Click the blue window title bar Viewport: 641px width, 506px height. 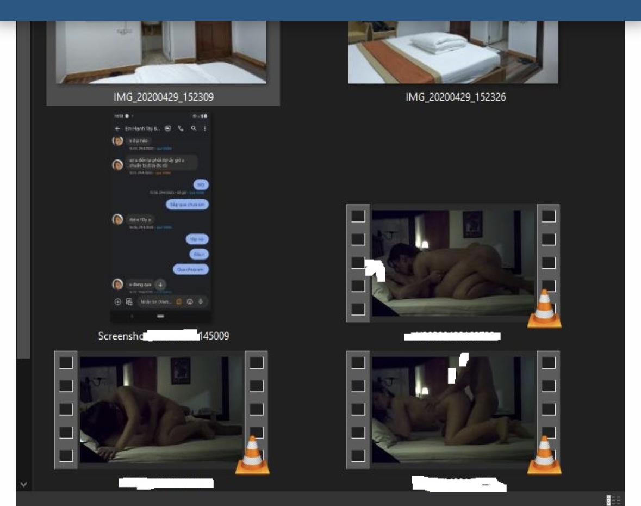[320, 10]
